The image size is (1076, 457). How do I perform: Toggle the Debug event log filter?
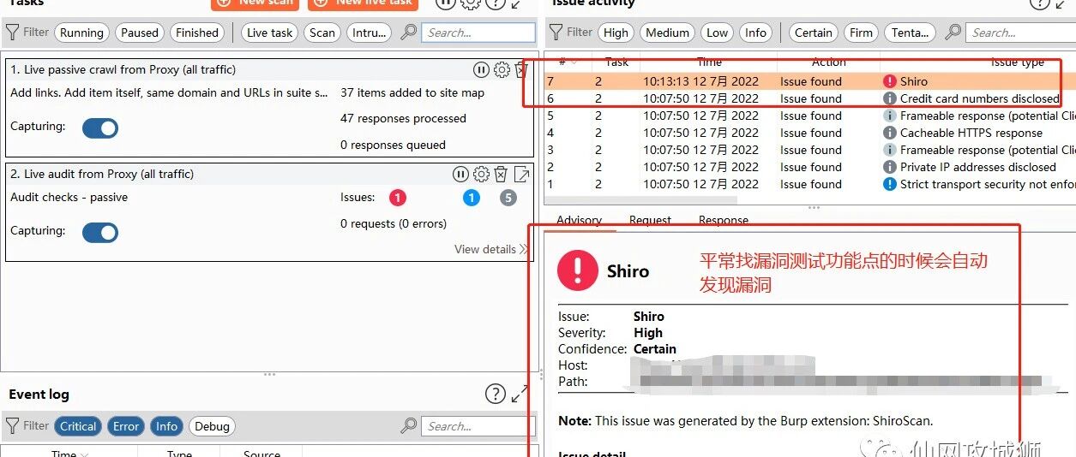coord(212,426)
